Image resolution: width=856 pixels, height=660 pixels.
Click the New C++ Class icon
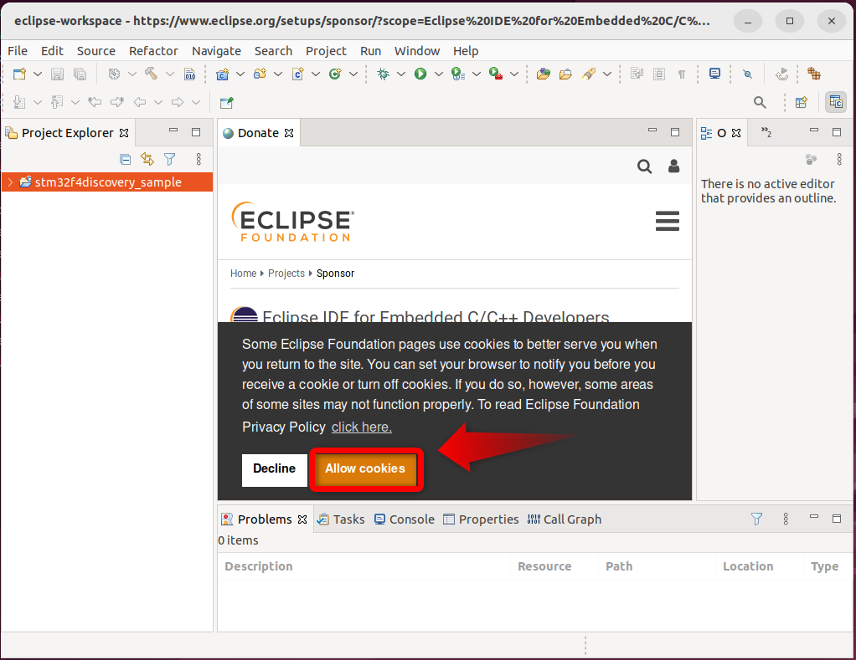click(335, 74)
